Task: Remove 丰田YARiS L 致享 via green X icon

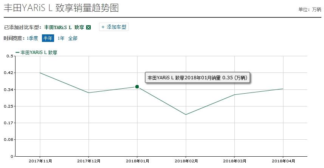Action: (x=88, y=28)
